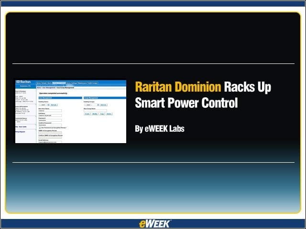This screenshot has height=229, width=306.
Task: Click the "Smart Power Control" title line
Action: point(186,103)
